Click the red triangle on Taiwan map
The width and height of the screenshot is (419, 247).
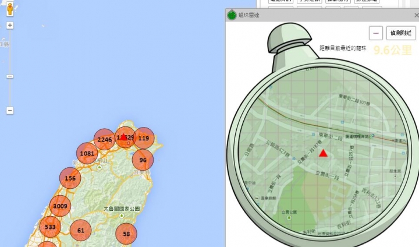coord(123,136)
